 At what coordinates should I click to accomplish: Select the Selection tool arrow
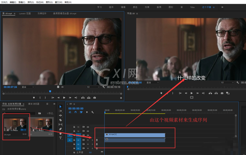[60, 107]
